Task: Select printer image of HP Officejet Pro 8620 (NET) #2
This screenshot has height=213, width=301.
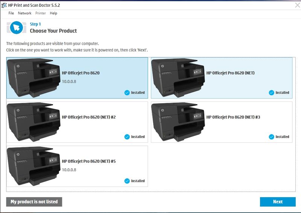Action: click(x=33, y=122)
